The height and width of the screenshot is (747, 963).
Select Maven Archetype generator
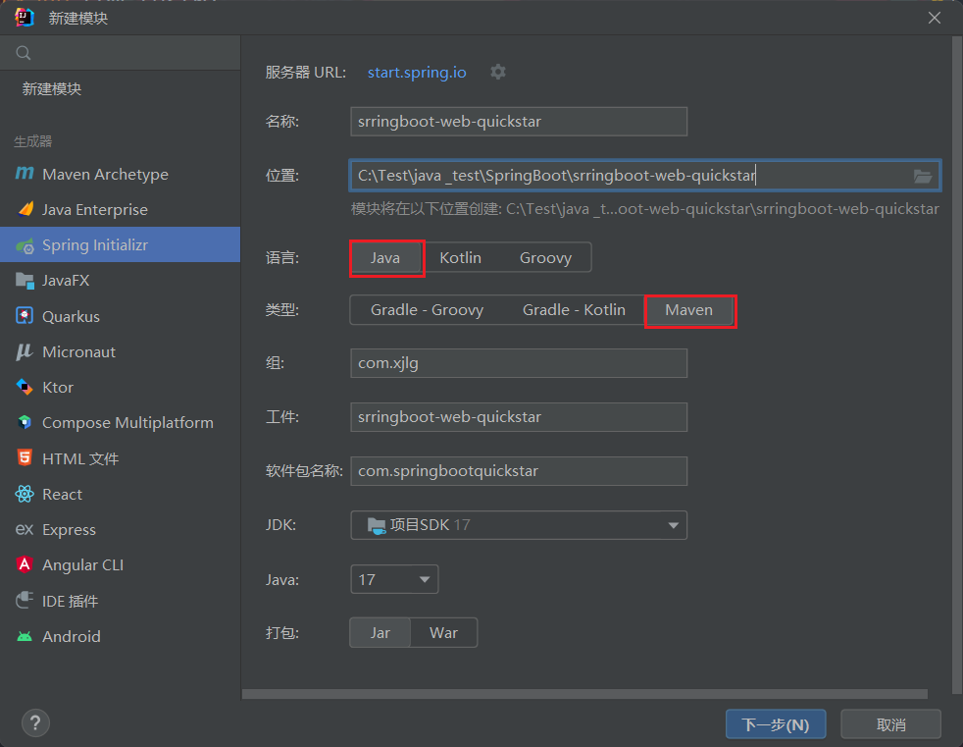[120, 174]
